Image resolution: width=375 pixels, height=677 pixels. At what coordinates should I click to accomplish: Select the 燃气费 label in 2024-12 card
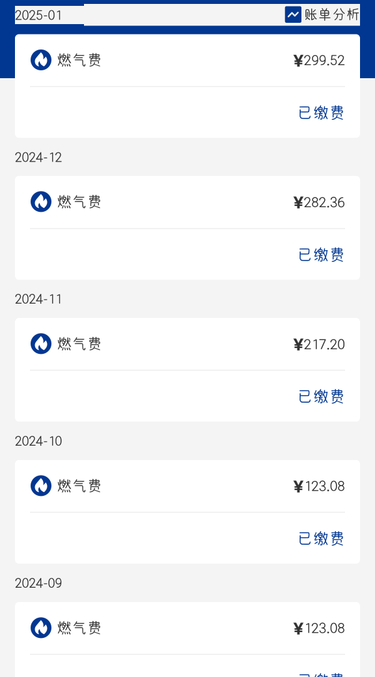pyautogui.click(x=79, y=201)
